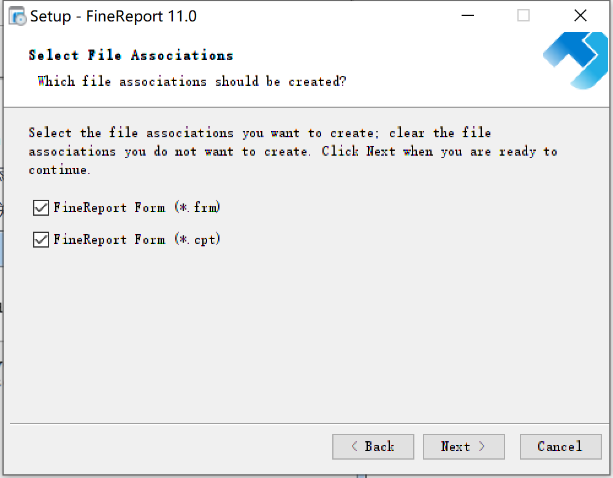Click the blue FineReport logo

coord(576,59)
